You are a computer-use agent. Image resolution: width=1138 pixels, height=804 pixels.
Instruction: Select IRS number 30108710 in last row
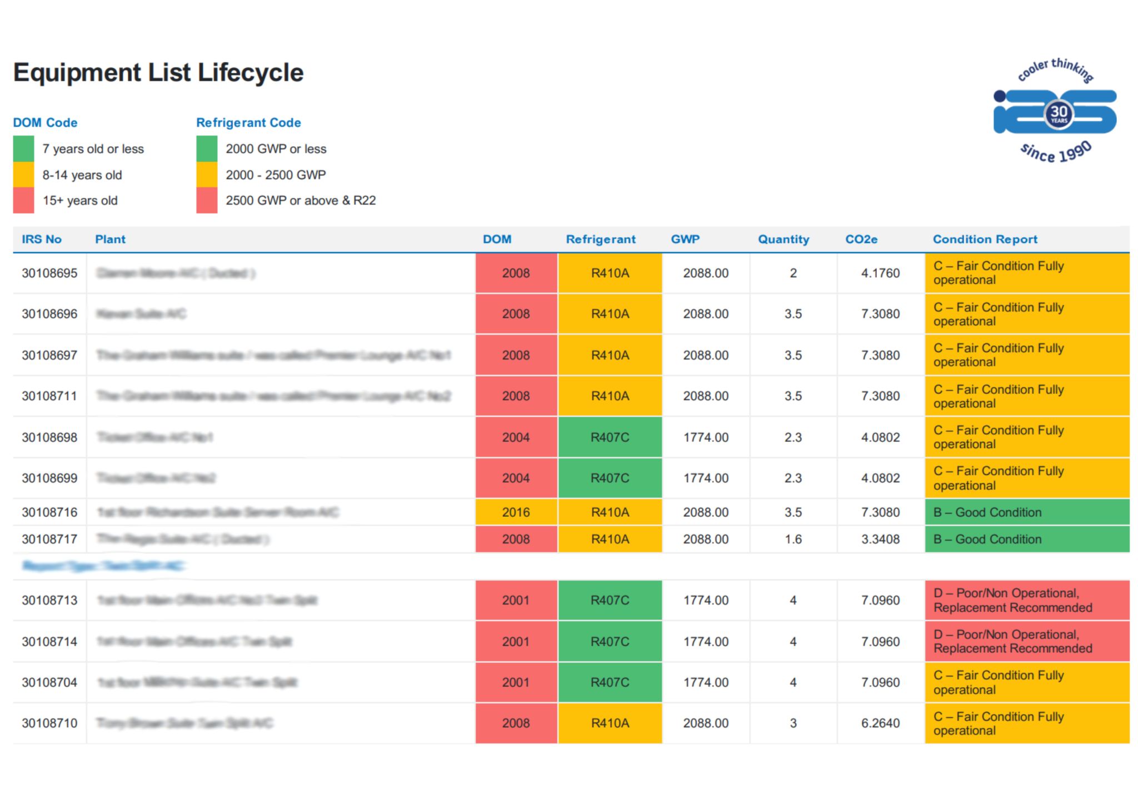pyautogui.click(x=49, y=723)
